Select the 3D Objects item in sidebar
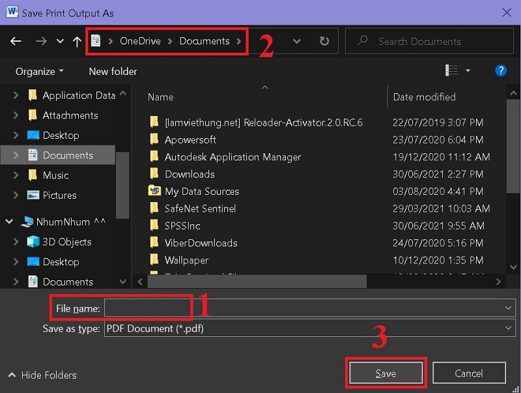The height and width of the screenshot is (393, 521). coord(66,242)
